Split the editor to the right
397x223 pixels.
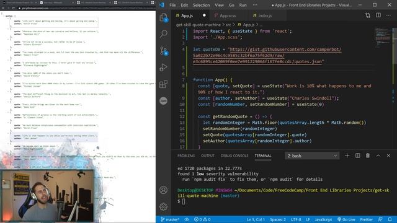coord(378,15)
